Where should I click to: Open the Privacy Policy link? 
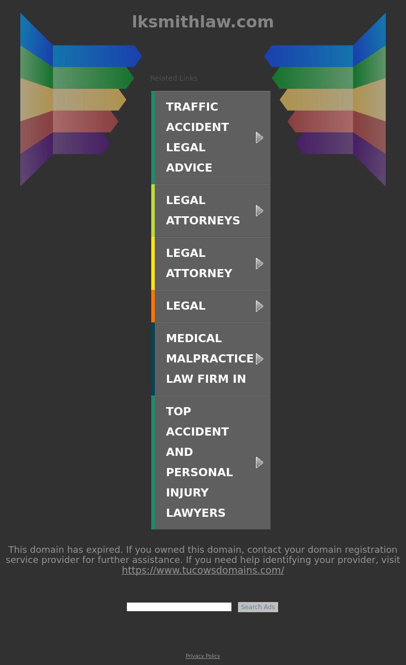tap(203, 656)
